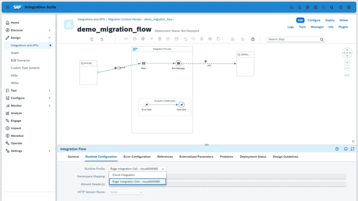
Task: Open the Migration Content Honda breadcrumb link
Action: [x=124, y=20]
